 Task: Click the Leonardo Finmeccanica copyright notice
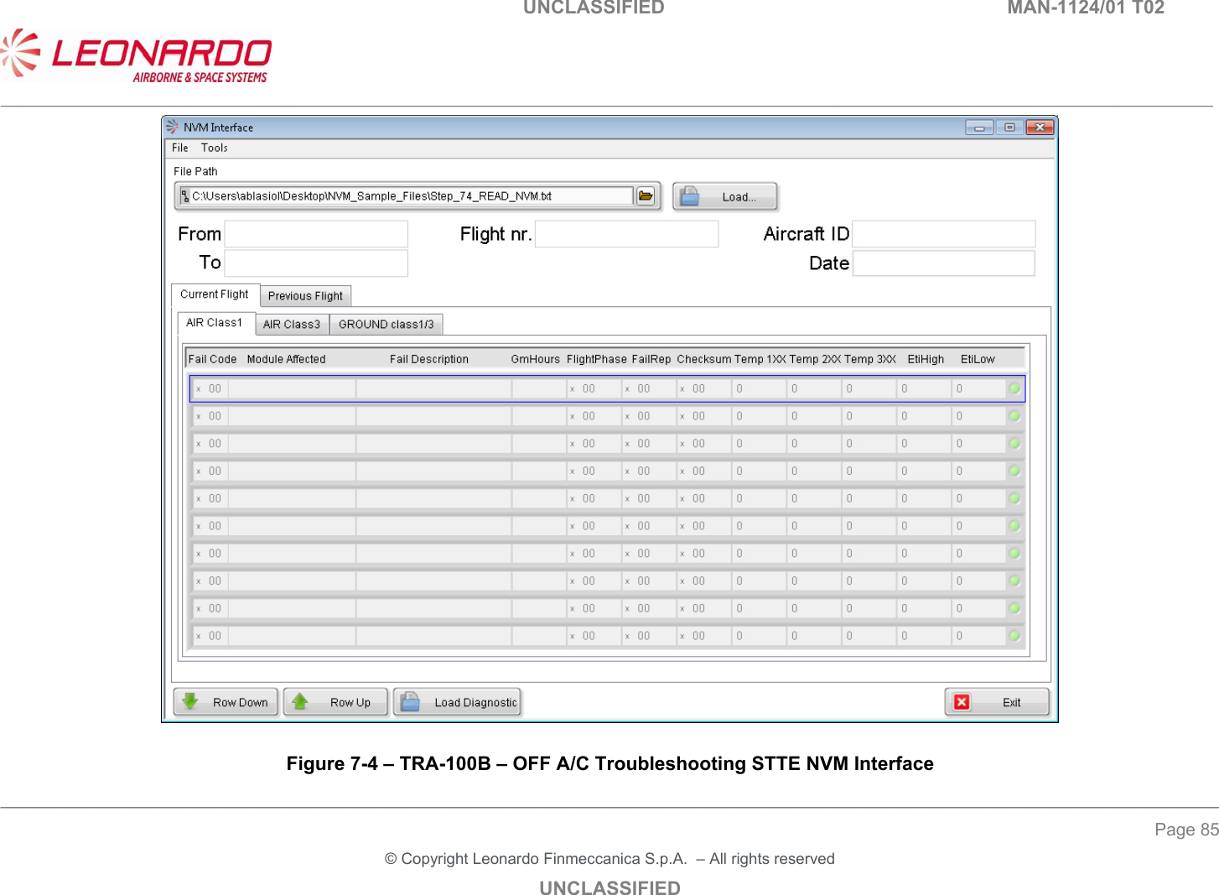(x=609, y=859)
